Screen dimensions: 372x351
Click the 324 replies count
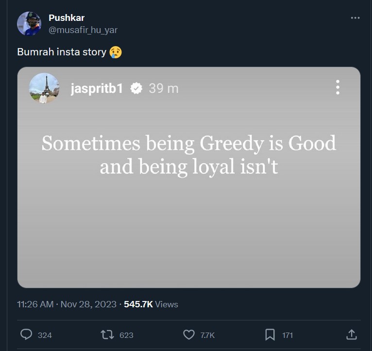(45, 335)
